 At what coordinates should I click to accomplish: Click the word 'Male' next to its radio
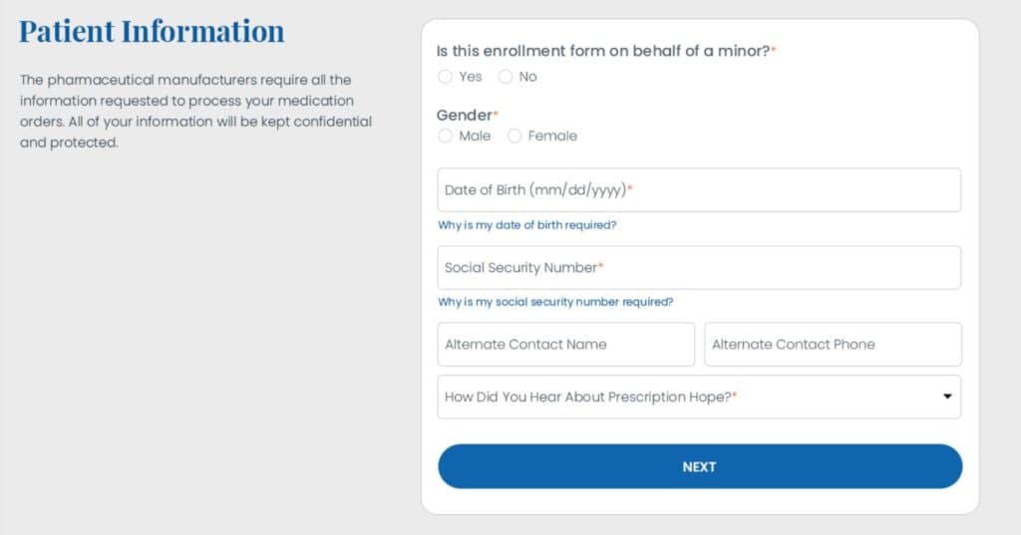(x=475, y=136)
